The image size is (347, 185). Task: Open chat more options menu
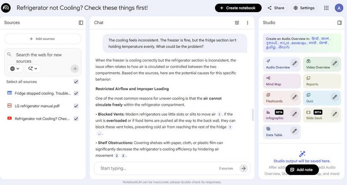click(247, 23)
